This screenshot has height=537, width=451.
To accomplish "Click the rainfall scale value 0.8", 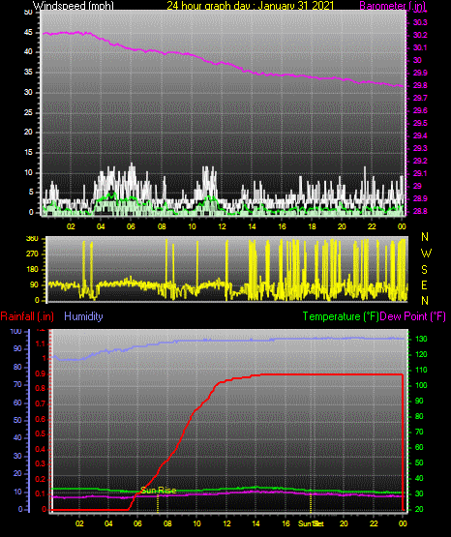I will click(41, 389).
